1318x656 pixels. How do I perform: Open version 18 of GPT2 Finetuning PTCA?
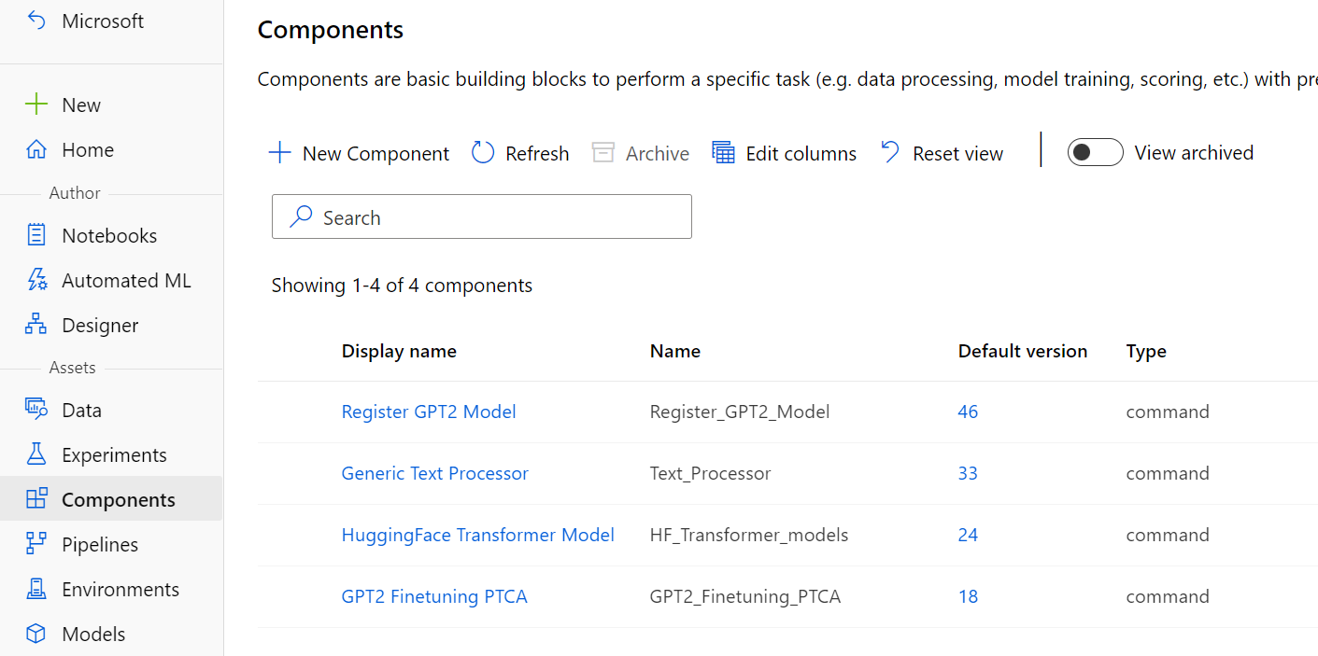(968, 596)
